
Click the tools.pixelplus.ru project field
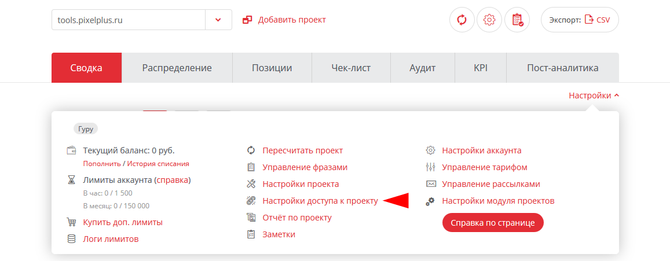point(129,20)
